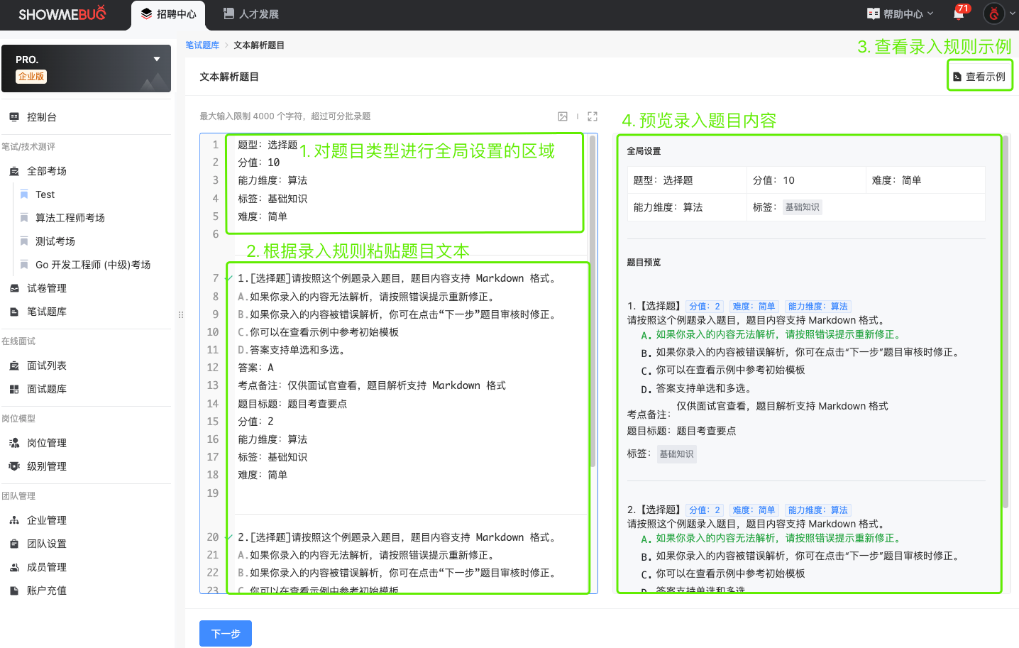Open 试卷管理 in the sidebar
This screenshot has height=648, width=1019.
click(x=46, y=288)
